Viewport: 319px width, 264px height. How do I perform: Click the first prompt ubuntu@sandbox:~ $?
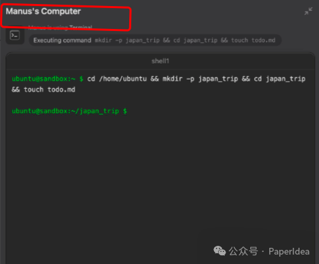[x=48, y=79]
